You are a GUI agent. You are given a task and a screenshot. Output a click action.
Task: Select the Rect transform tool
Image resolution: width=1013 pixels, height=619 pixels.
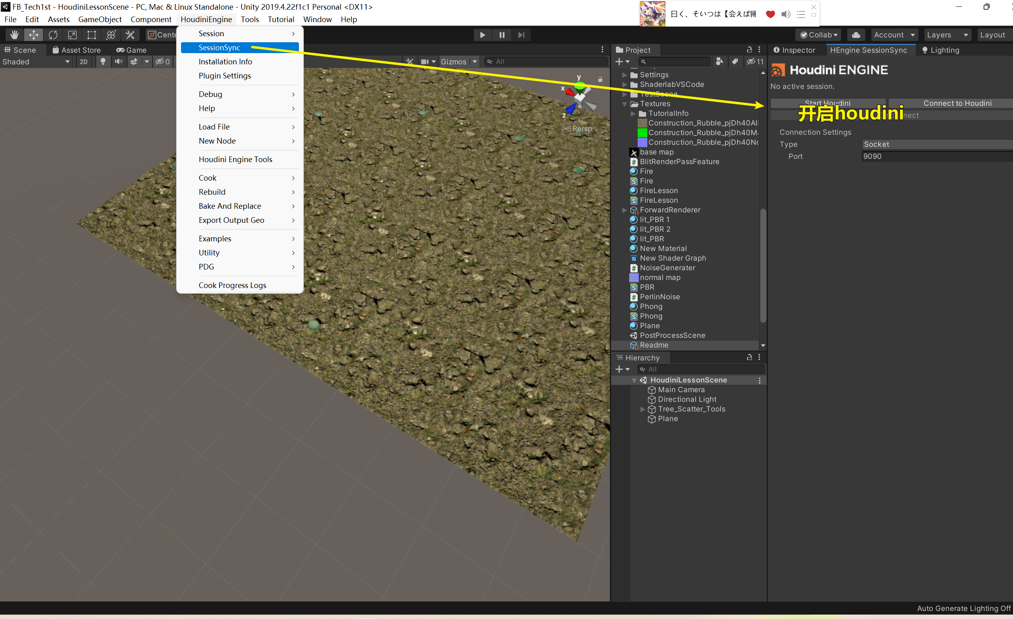click(92, 35)
